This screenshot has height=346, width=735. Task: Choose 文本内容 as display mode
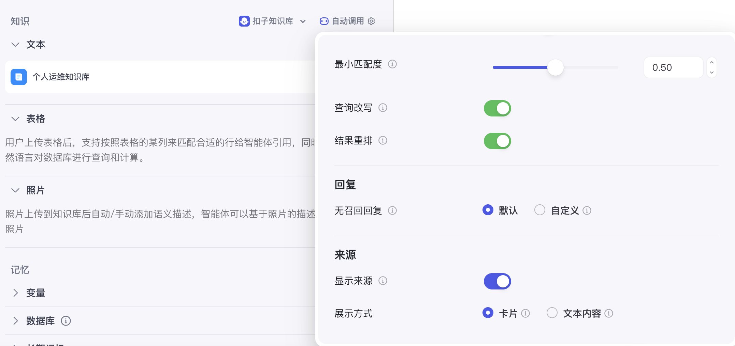click(x=552, y=313)
